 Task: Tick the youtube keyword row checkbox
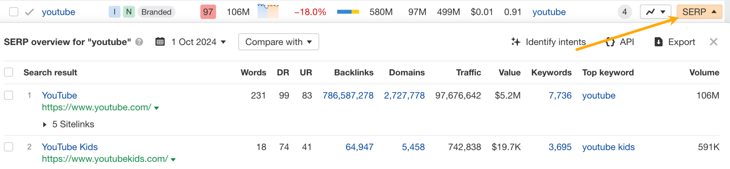(14, 12)
